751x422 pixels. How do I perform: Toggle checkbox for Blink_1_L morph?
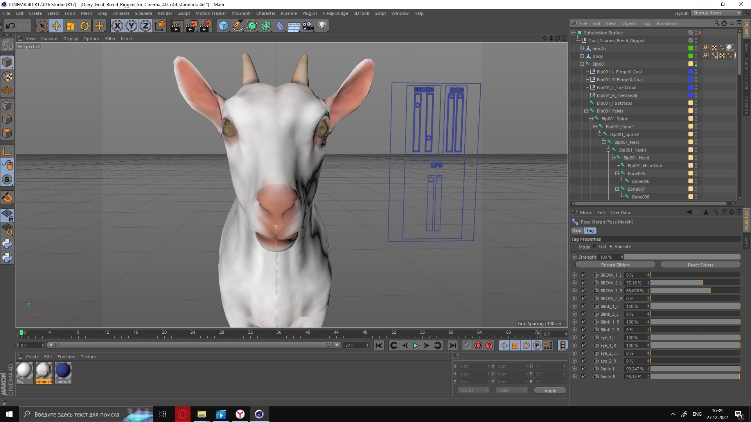[584, 306]
